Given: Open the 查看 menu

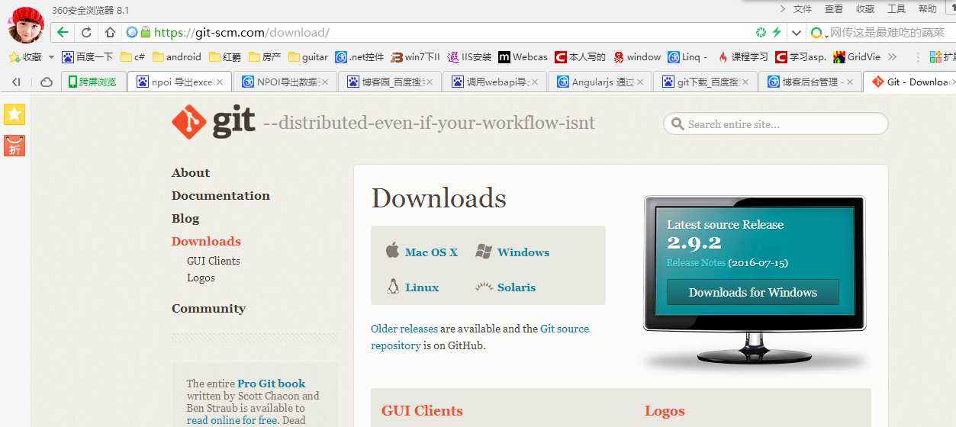Looking at the screenshot, I should (834, 9).
